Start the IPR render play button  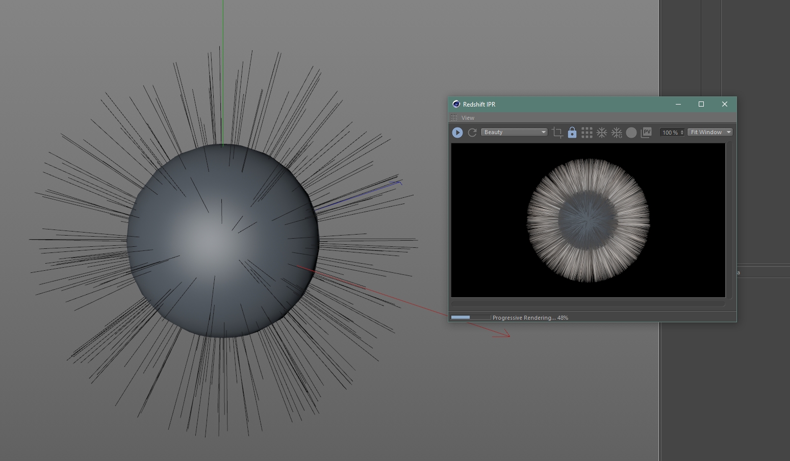pos(457,133)
